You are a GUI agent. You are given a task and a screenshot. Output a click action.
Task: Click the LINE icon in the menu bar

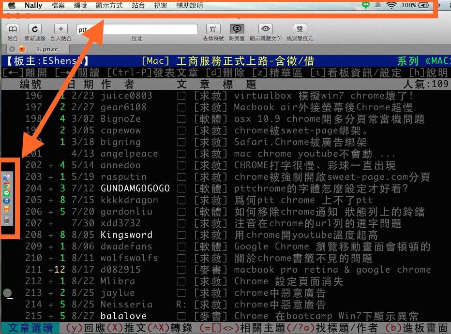[x=365, y=5]
